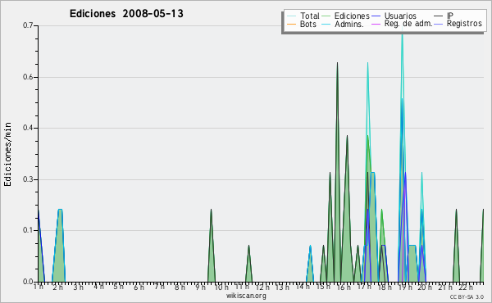Click the Usuarios legend label
This screenshot has width=492, height=303.
(x=400, y=16)
